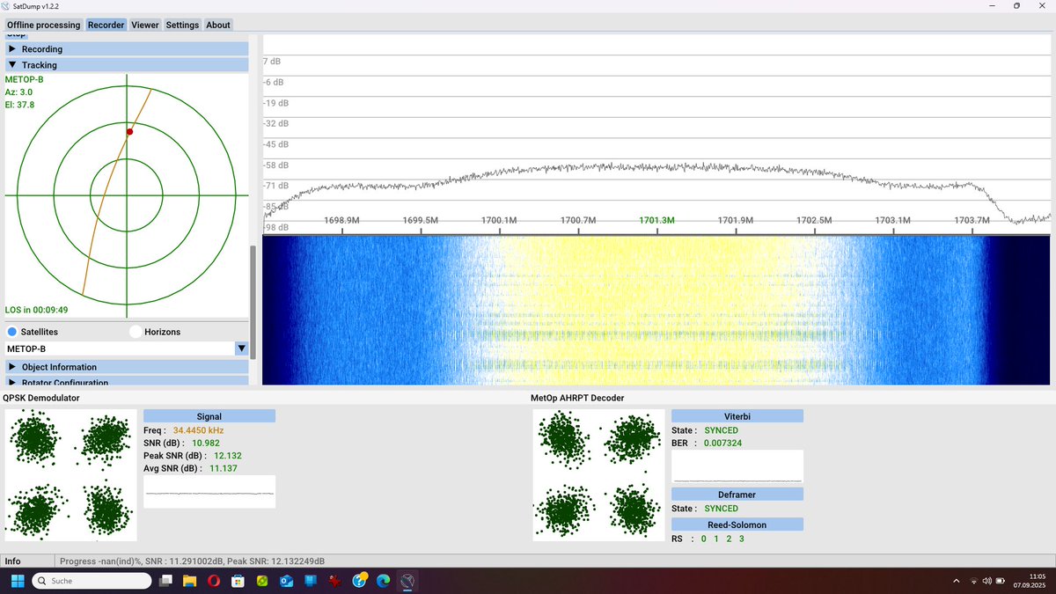Open the help icon with yellow badge in taskbar
Screen dimensions: 1056x594
coord(359,581)
